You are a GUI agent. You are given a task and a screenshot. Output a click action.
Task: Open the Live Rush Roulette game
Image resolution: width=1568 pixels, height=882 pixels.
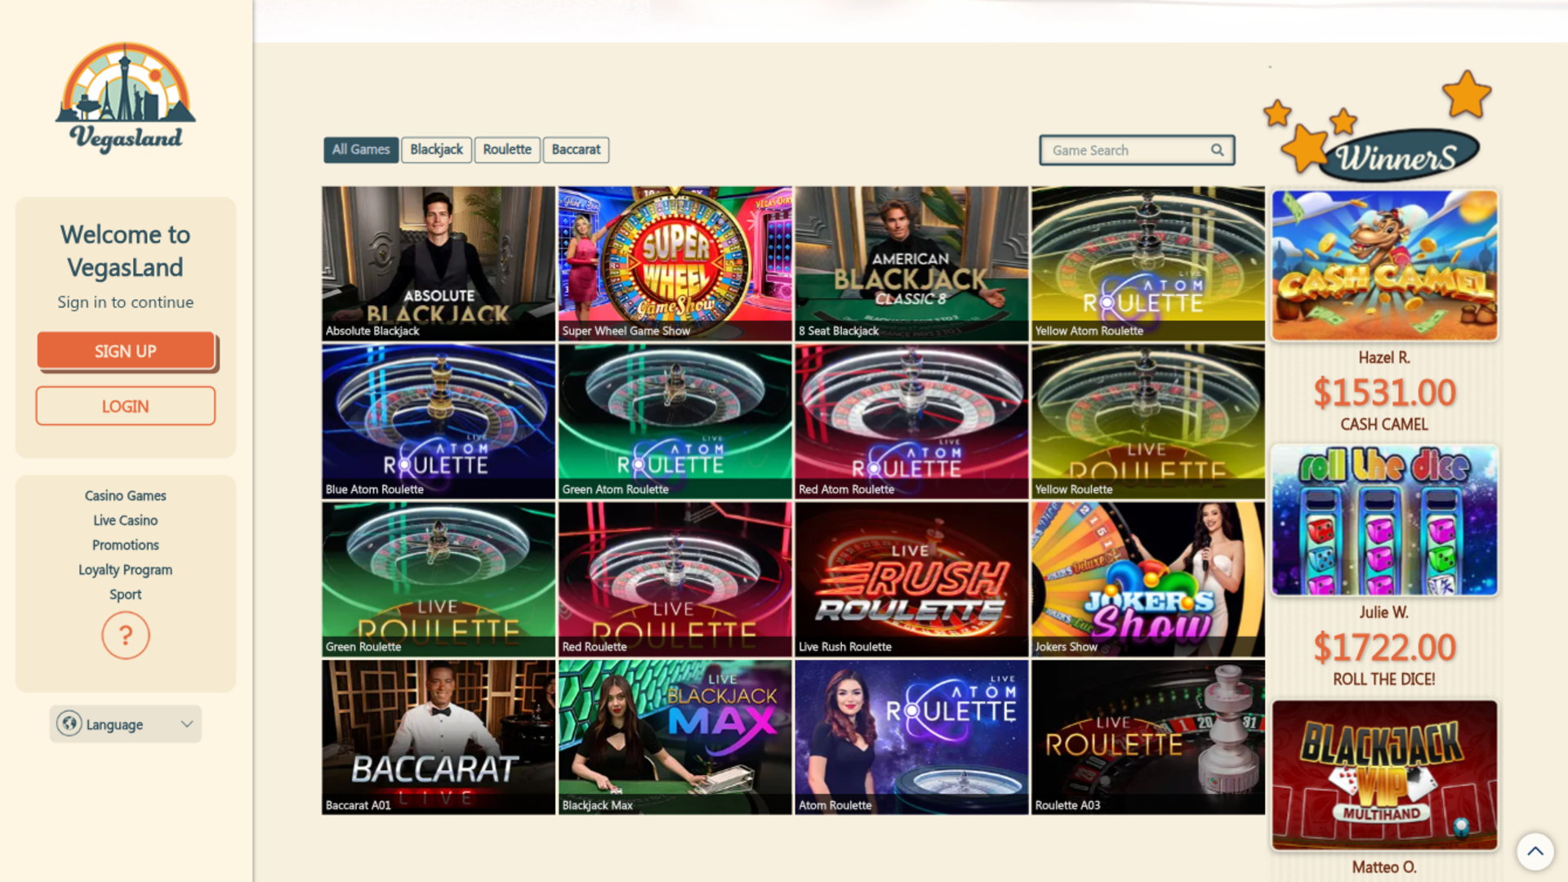(911, 580)
